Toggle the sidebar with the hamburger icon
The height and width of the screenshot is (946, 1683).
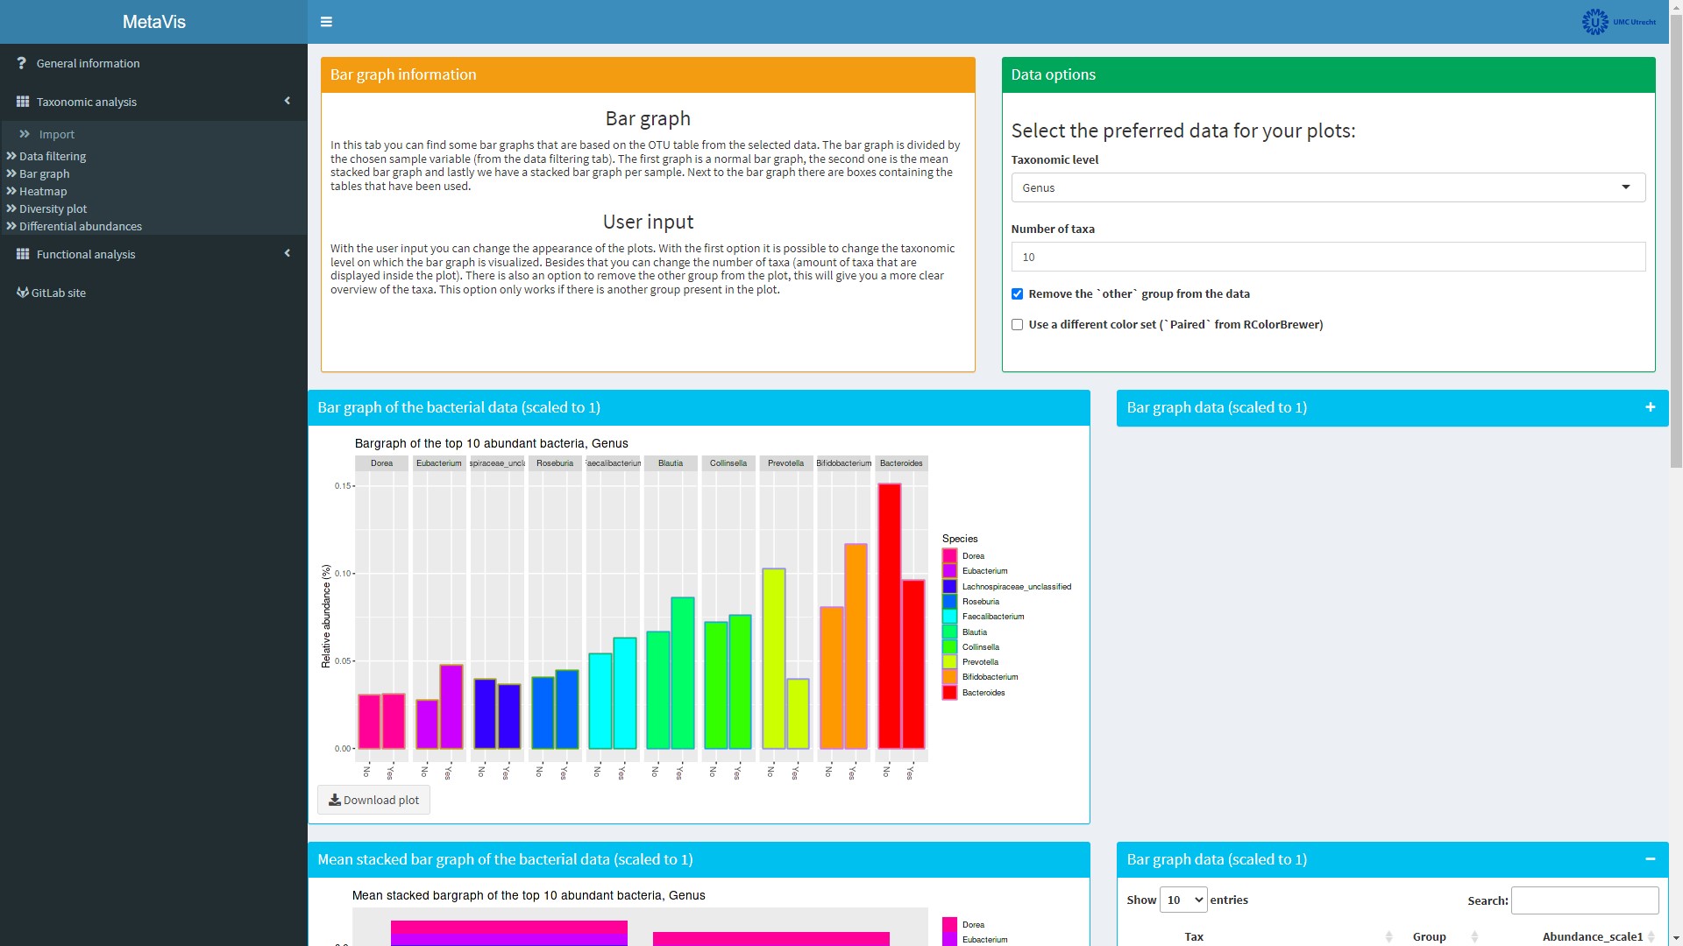pyautogui.click(x=326, y=22)
